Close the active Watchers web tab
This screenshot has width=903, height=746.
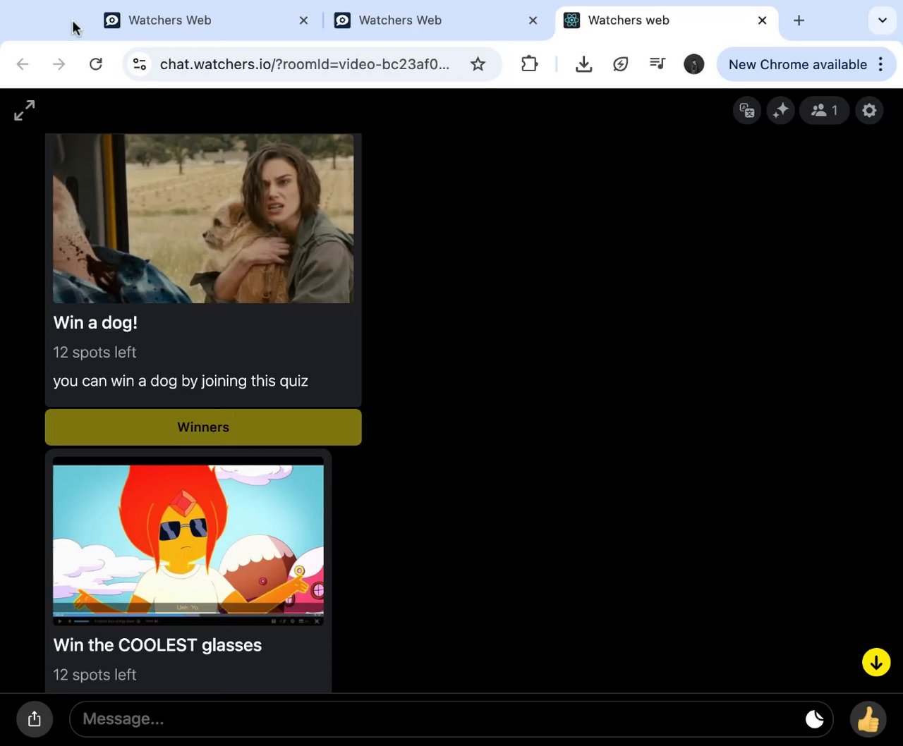pyautogui.click(x=762, y=20)
